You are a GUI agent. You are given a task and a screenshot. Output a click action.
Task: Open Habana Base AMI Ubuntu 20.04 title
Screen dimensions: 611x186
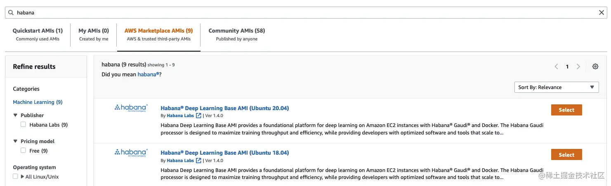[225, 108]
